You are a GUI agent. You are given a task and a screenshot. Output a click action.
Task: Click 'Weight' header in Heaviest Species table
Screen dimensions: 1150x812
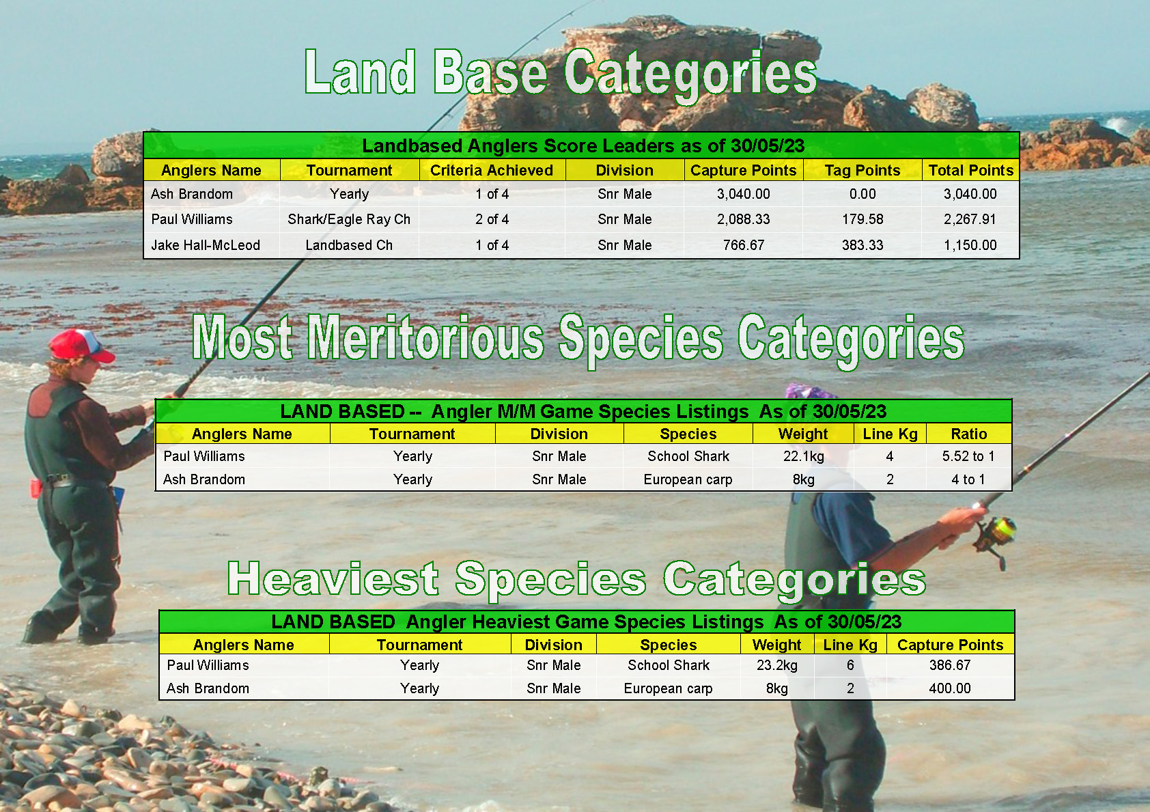coord(776,645)
